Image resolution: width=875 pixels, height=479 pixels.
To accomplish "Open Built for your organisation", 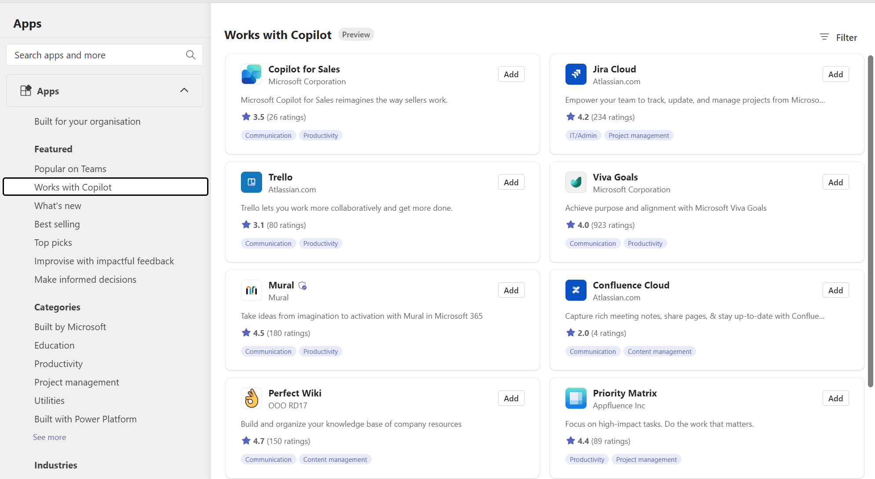I will point(87,122).
